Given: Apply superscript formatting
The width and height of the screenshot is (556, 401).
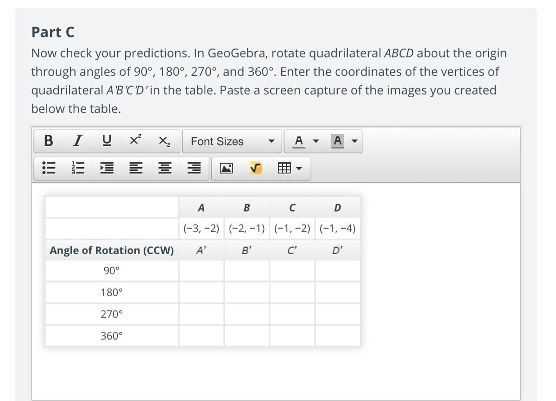Looking at the screenshot, I should click(135, 141).
